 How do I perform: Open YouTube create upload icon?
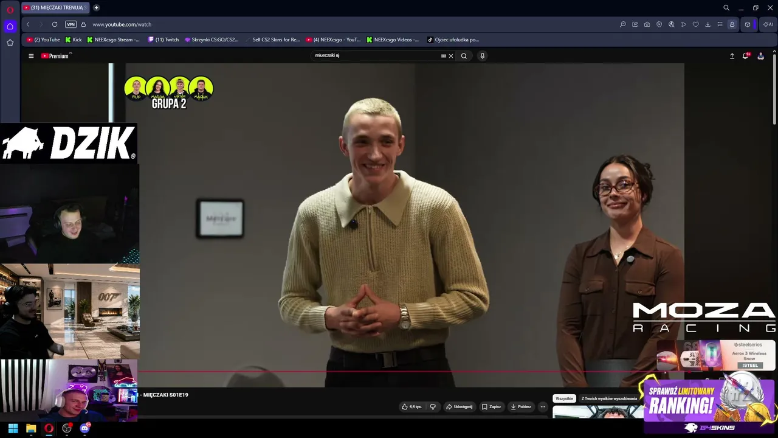(732, 56)
